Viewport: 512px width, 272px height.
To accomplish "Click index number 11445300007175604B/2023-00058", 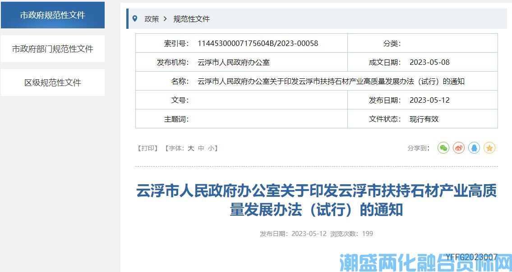I will [258, 43].
